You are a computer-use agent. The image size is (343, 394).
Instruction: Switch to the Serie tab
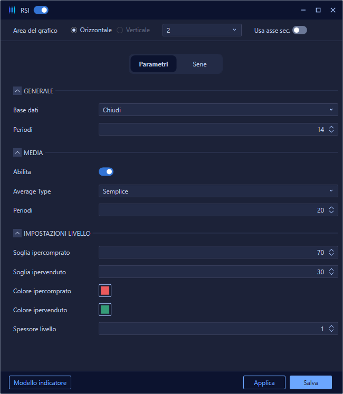coord(199,64)
